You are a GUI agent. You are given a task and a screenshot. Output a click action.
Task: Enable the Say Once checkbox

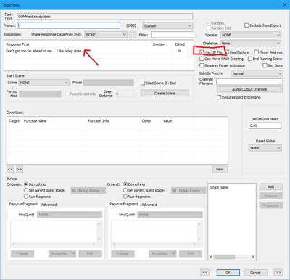click(265, 65)
